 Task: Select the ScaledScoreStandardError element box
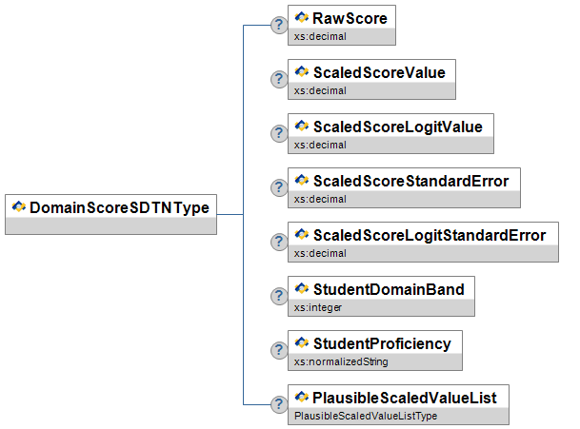coord(404,181)
